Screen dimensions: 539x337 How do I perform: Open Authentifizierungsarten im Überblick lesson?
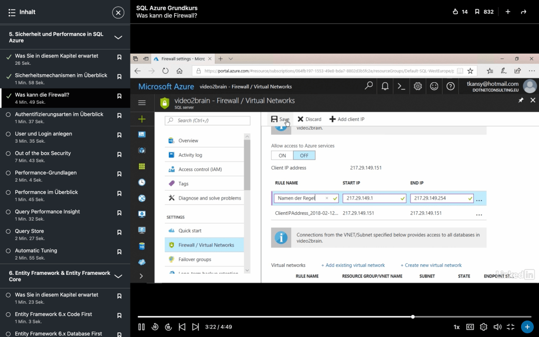[x=59, y=114]
